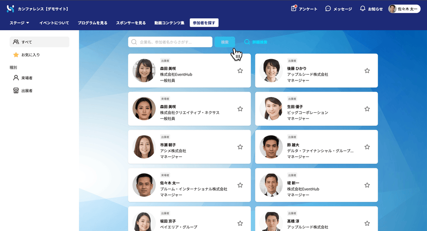Favorite 森田 美咲 of 株式会社EventHub
Viewport: 427px width, 231px height.
240,71
